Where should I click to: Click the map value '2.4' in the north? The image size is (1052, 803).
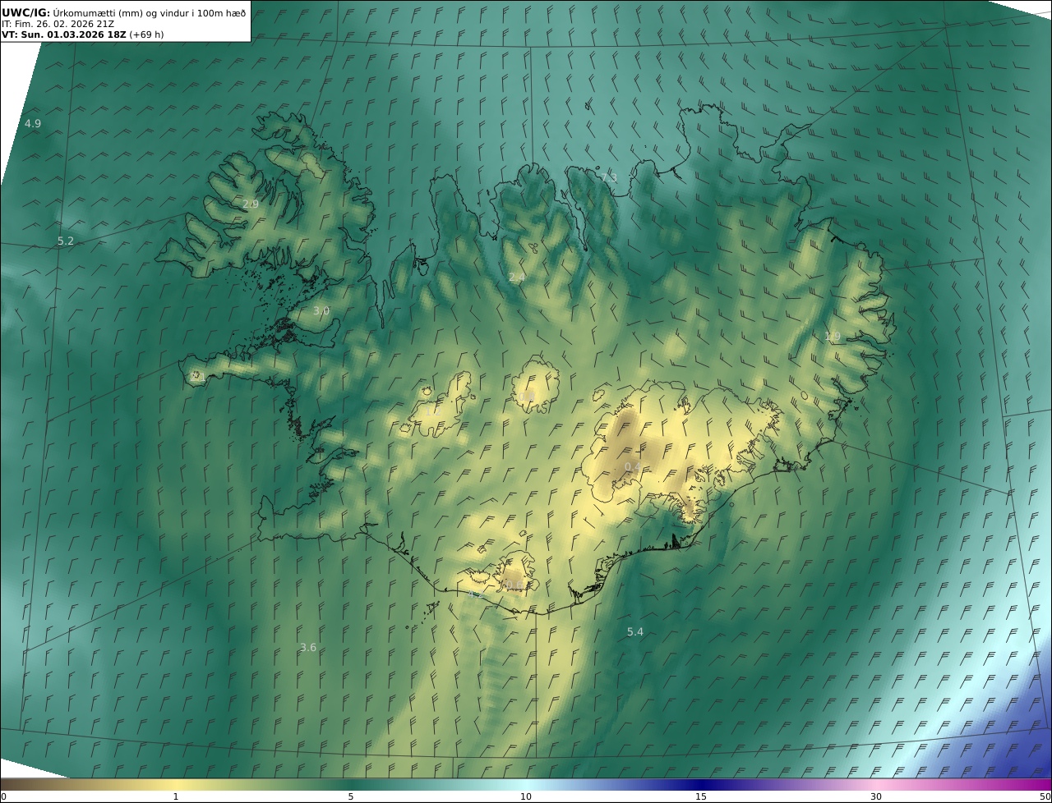[x=516, y=278]
